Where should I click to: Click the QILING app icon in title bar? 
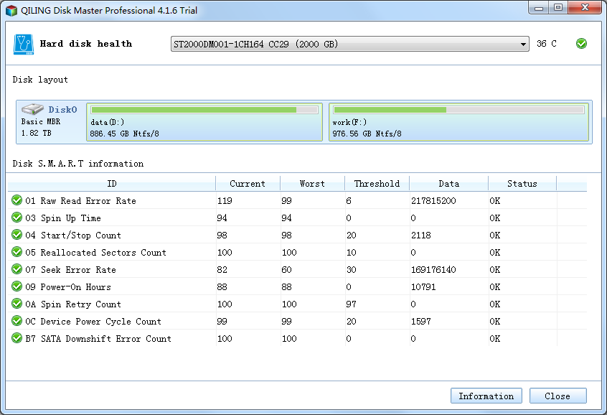(11, 10)
